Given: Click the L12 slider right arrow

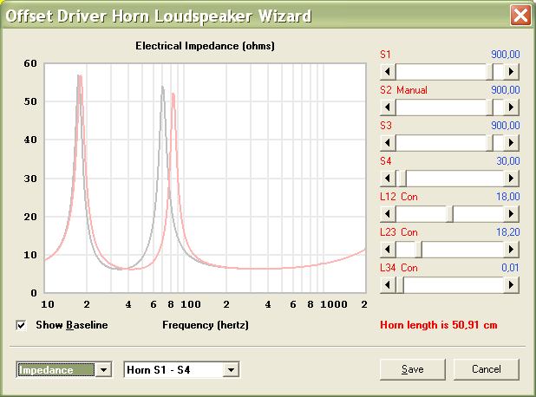Looking at the screenshot, I should (x=511, y=214).
